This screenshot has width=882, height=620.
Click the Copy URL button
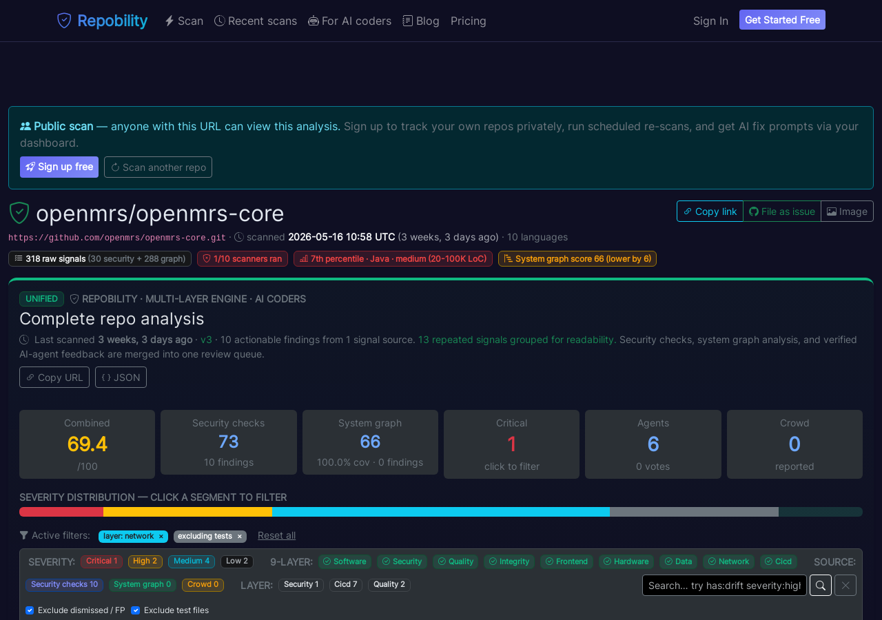(54, 378)
